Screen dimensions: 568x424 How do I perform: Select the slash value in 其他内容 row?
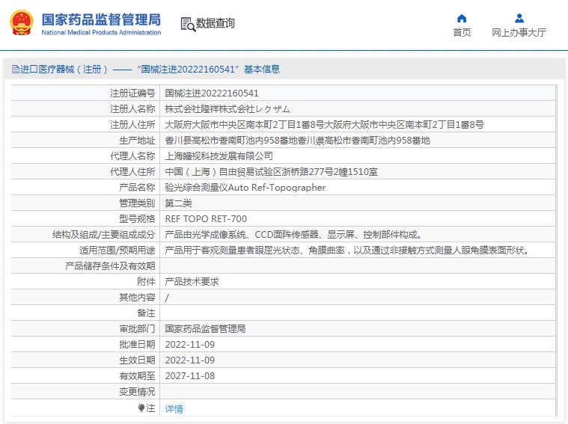pos(167,298)
